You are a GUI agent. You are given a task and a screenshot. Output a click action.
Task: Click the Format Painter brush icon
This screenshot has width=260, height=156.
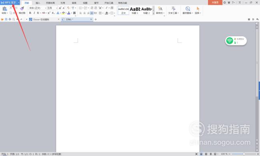[22, 9]
